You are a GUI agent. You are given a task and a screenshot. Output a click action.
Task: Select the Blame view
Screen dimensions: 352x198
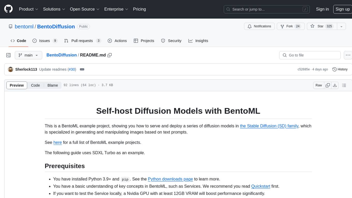(x=53, y=85)
